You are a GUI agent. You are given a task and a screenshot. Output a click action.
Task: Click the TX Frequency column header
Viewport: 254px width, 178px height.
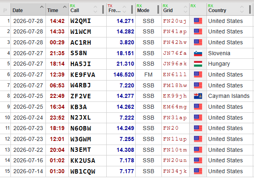click(121, 9)
